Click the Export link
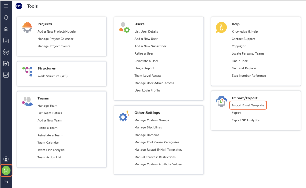Image resolution: width=306 pixels, height=188 pixels. [236, 113]
